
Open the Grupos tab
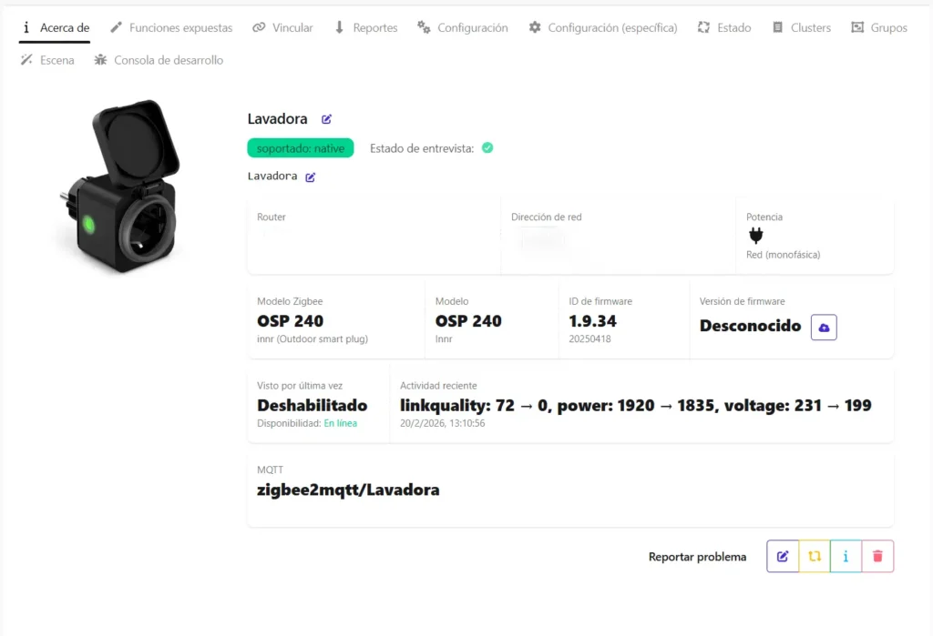(x=879, y=28)
